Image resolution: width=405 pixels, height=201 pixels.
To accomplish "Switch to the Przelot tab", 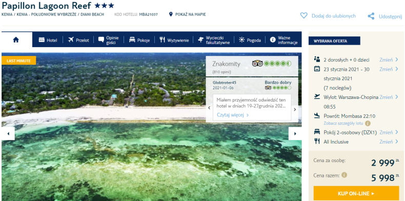I will click(x=78, y=40).
